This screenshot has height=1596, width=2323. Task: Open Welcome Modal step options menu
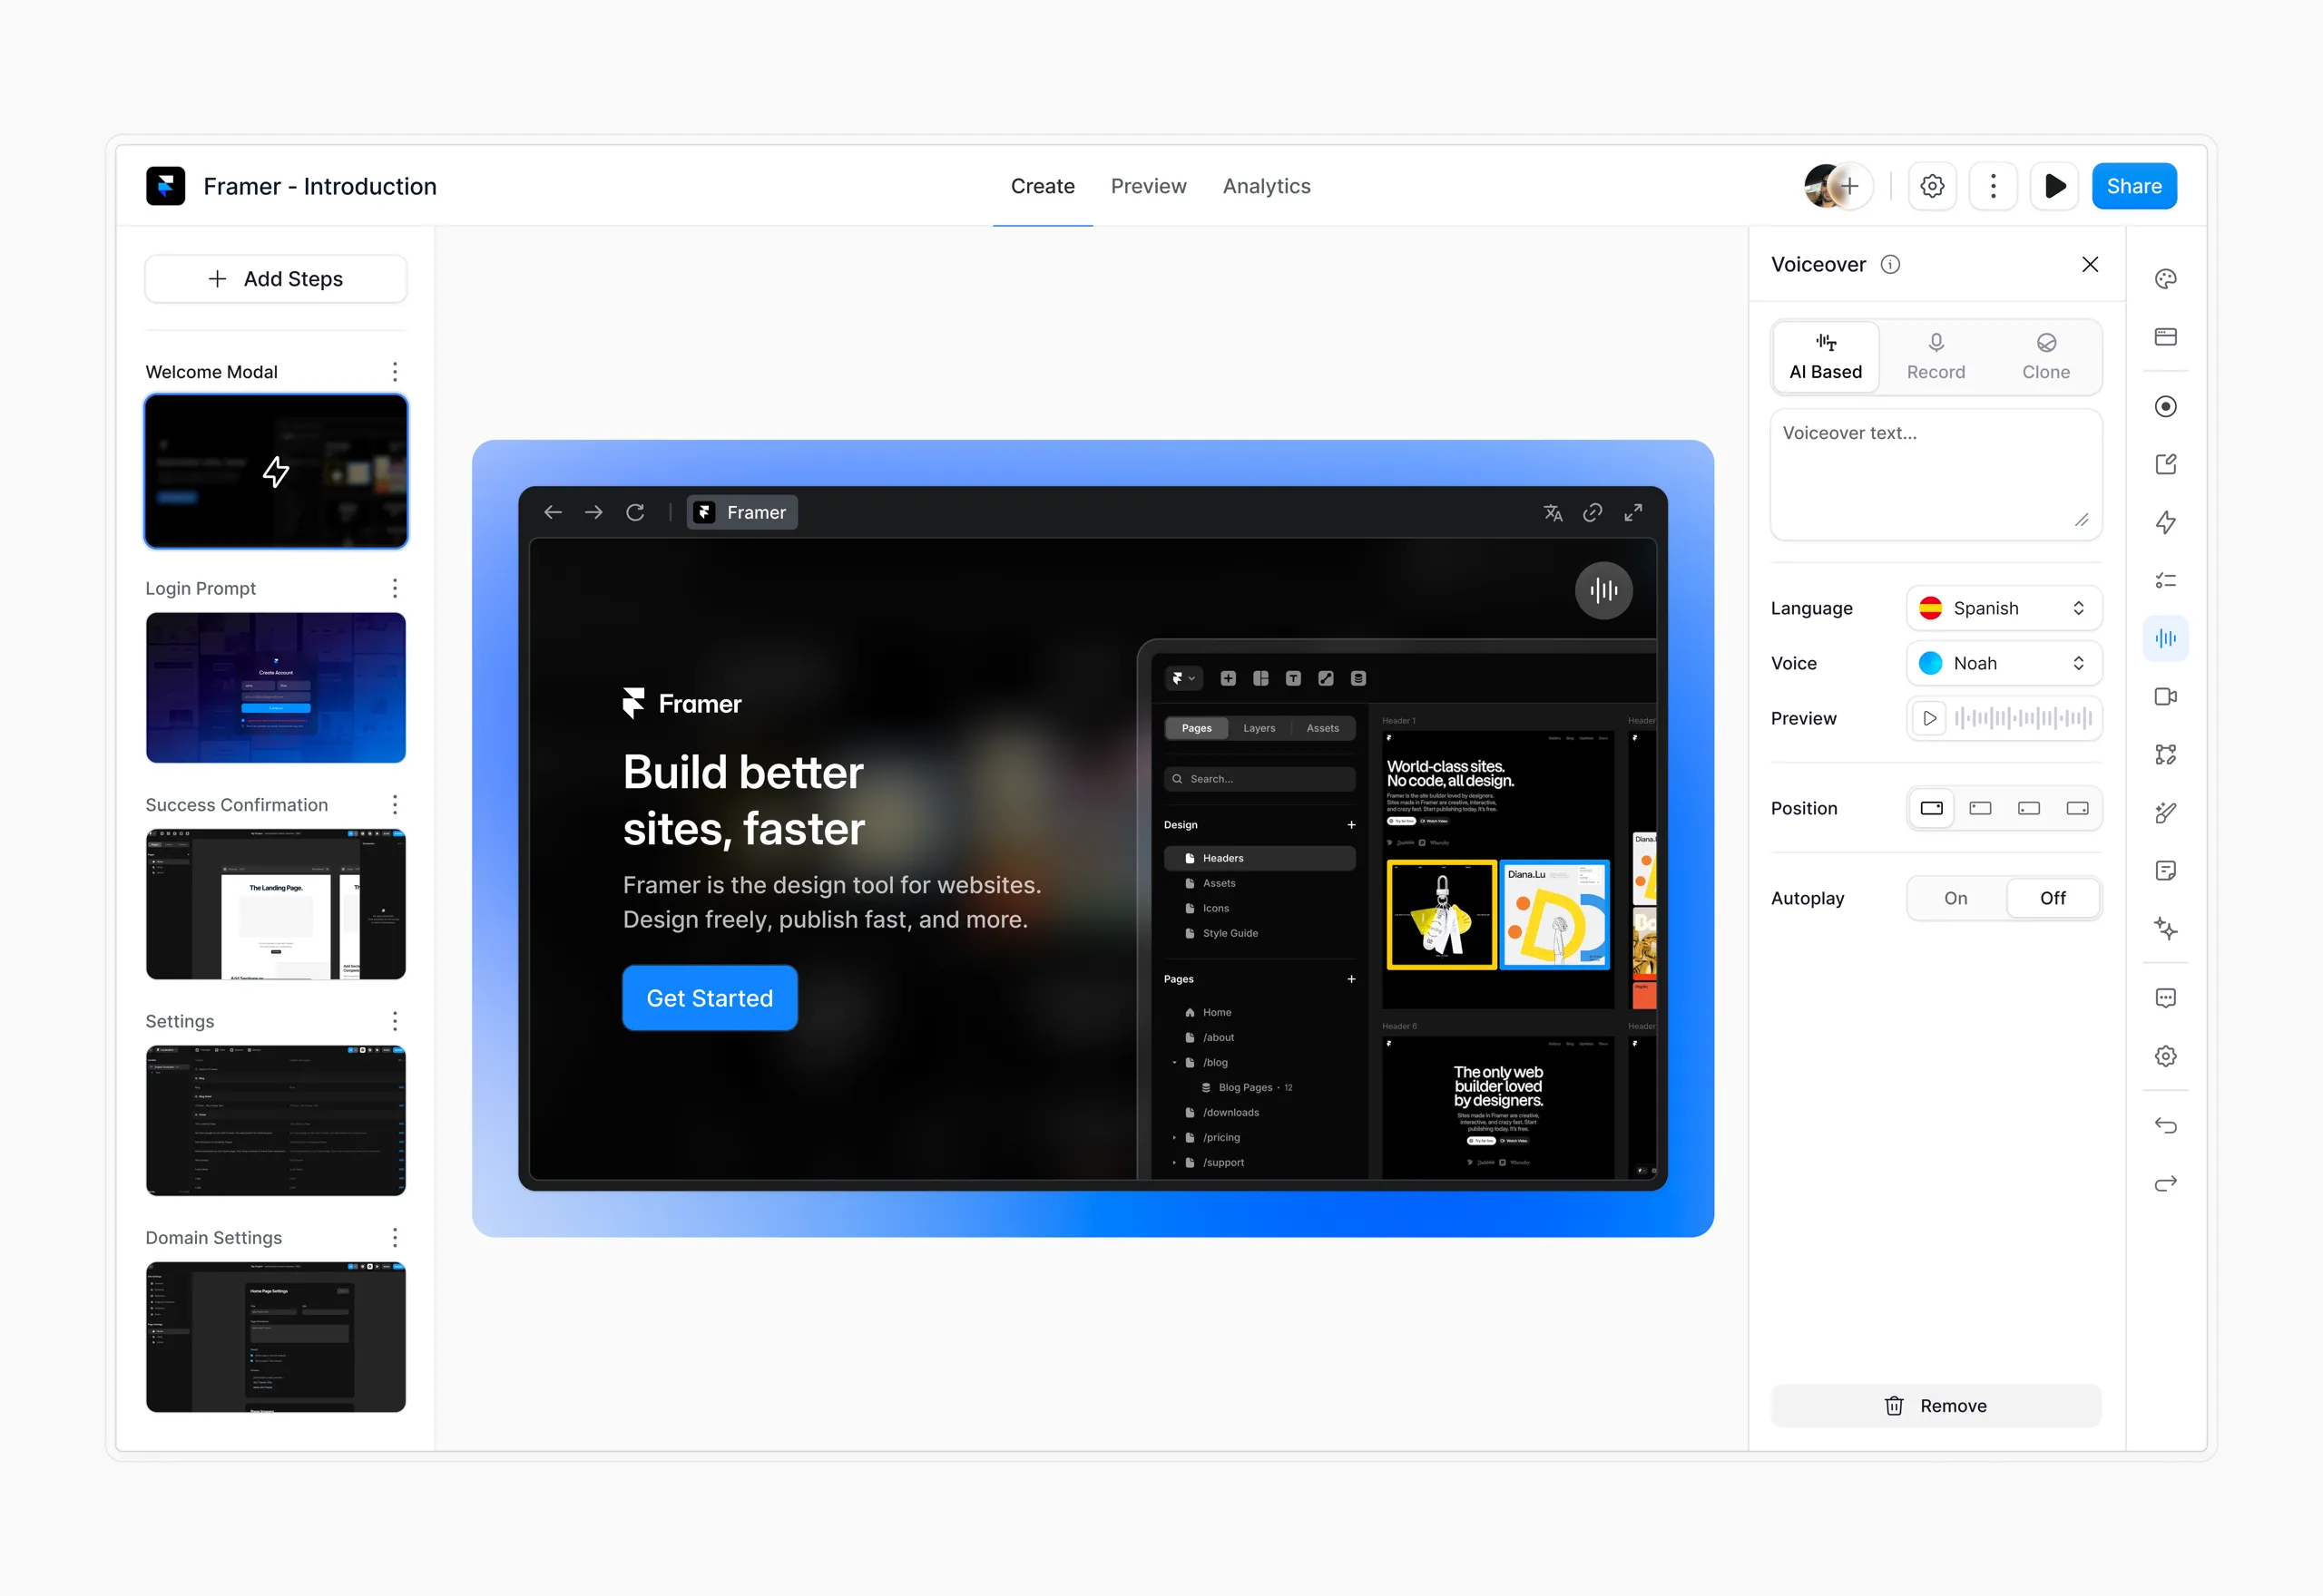(395, 372)
